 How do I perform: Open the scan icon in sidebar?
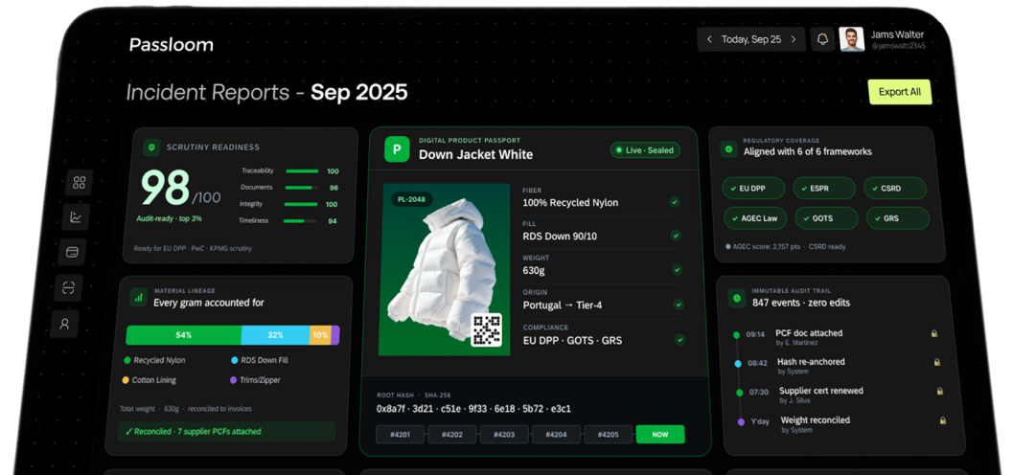tap(68, 287)
